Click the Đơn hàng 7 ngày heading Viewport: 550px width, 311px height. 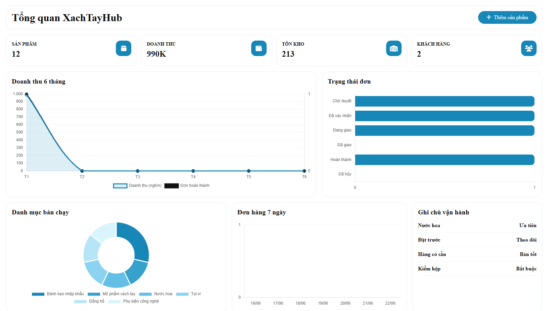point(262,212)
